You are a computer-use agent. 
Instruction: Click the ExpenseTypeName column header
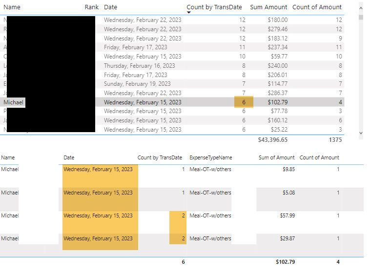coord(211,157)
